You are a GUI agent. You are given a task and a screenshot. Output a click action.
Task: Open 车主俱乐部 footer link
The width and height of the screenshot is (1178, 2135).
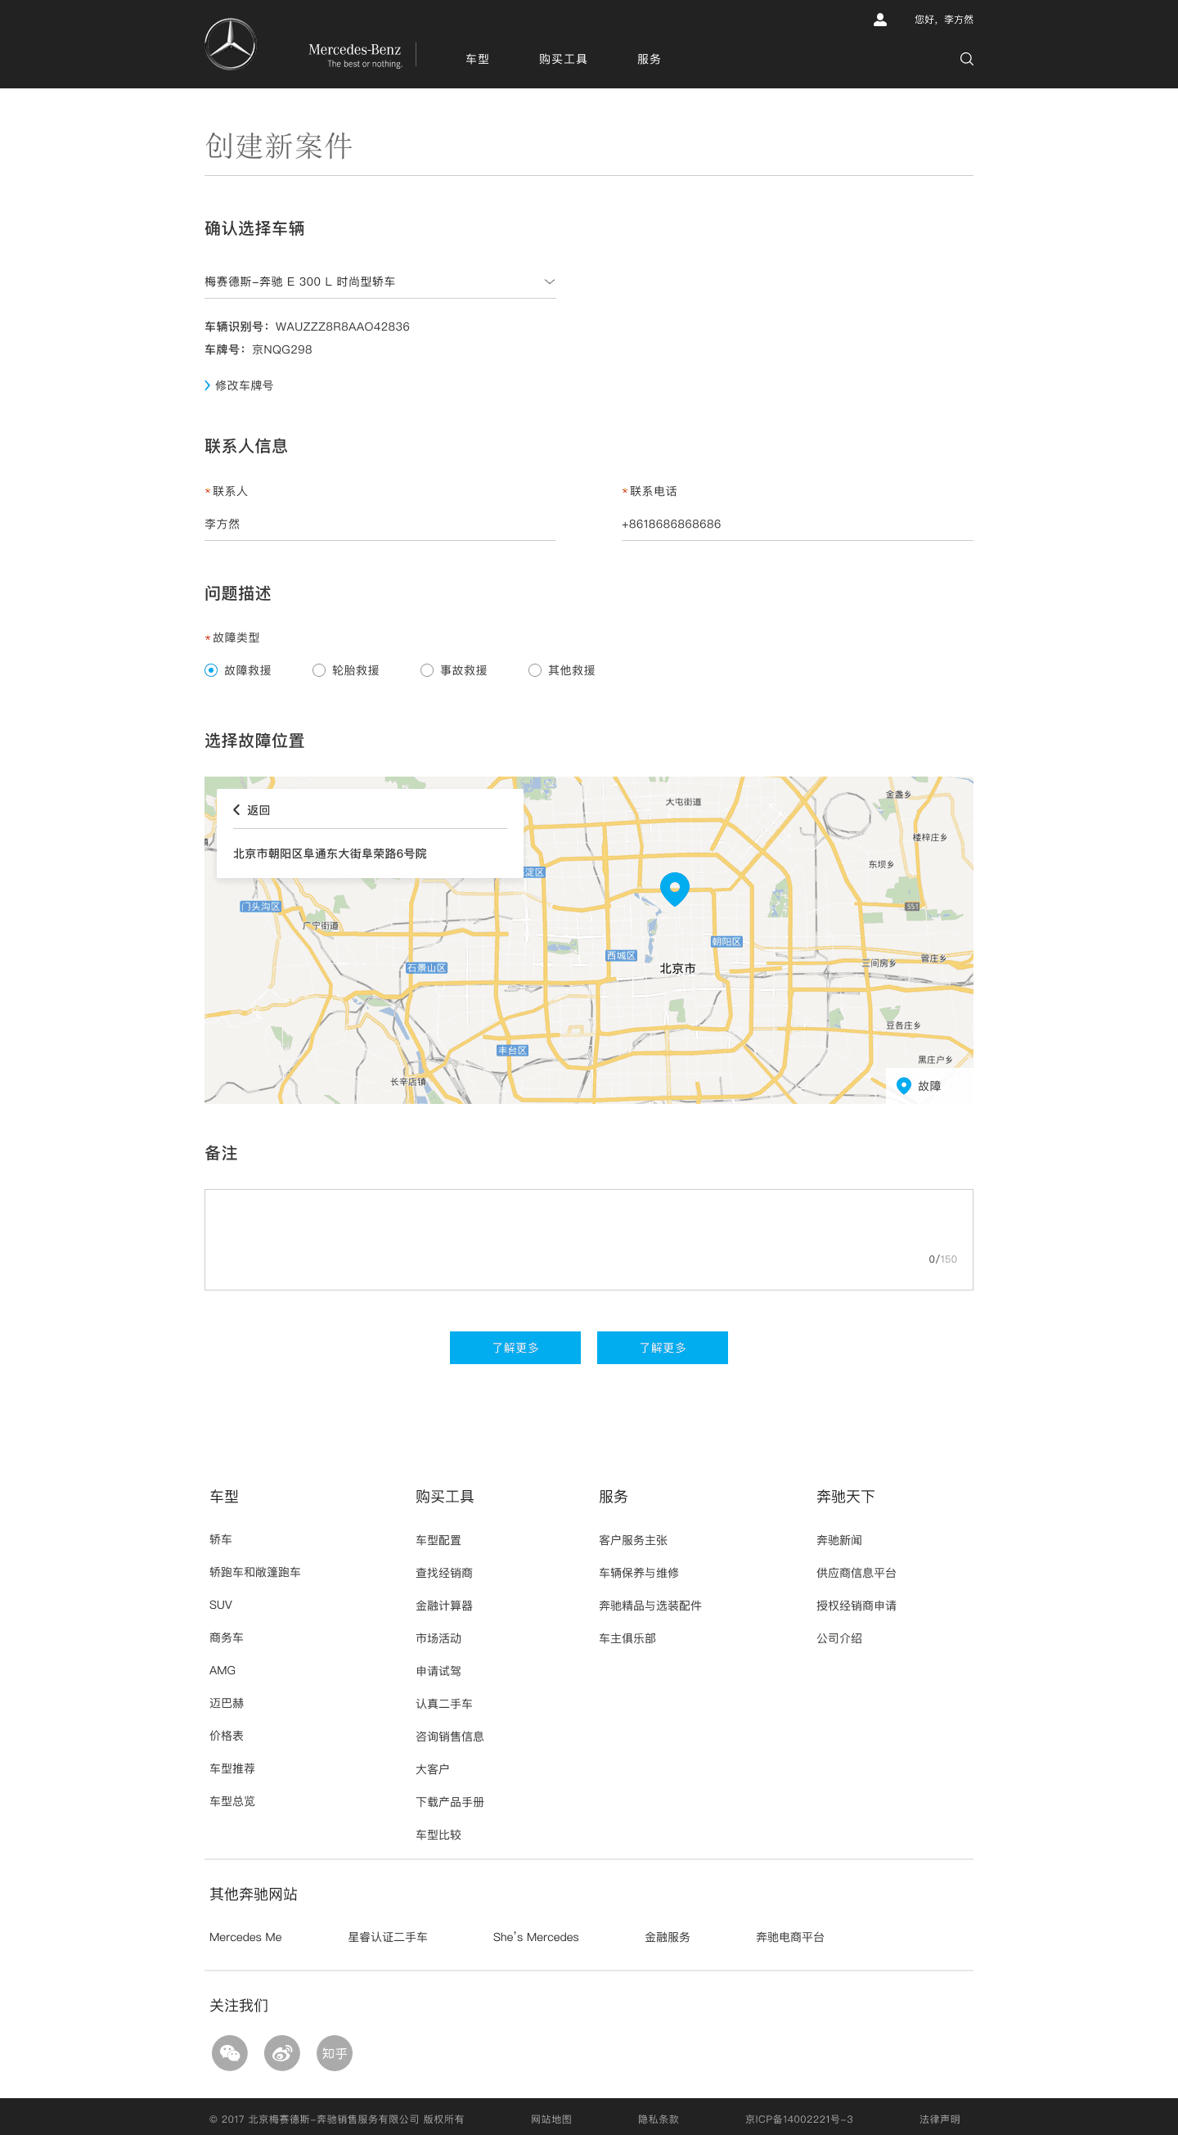(x=627, y=1637)
